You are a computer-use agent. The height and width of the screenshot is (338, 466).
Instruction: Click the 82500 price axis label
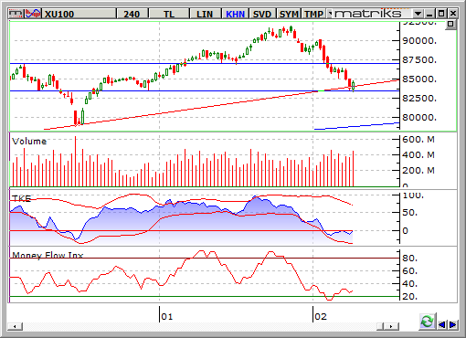pyautogui.click(x=419, y=99)
